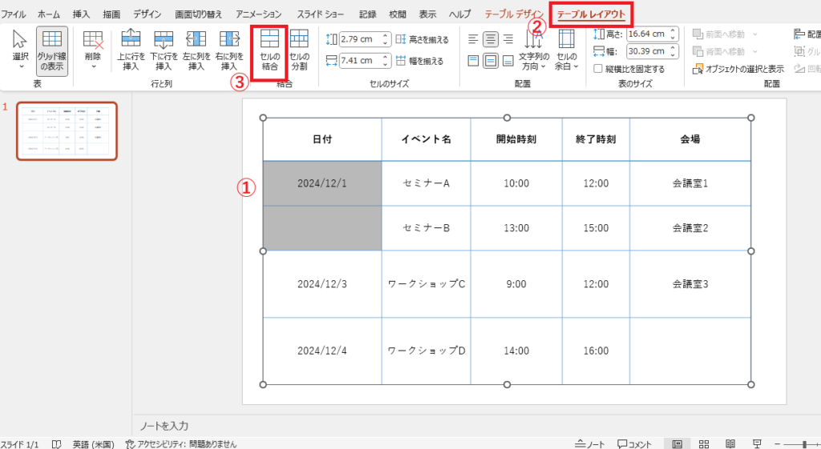Click the table width field showing 30.39 cm
This screenshot has height=449, width=821.
point(647,51)
